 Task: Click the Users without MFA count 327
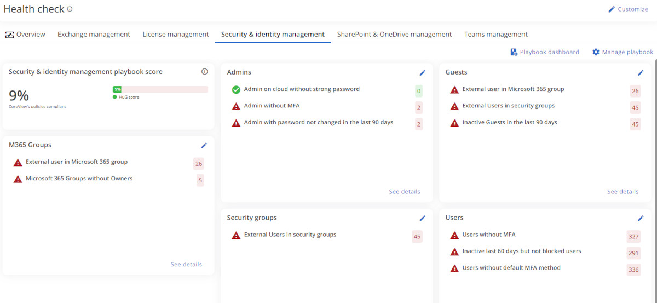point(633,237)
